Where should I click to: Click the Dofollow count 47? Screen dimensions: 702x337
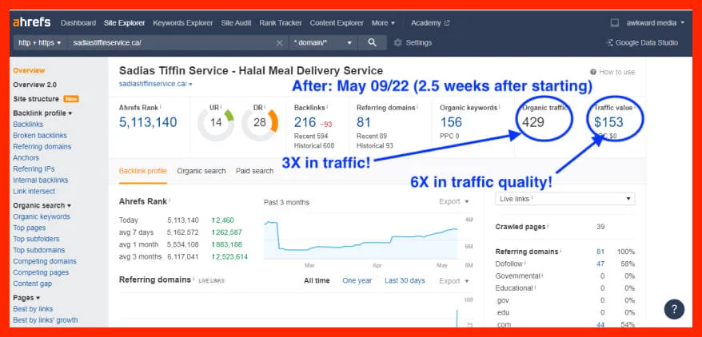[x=600, y=264]
